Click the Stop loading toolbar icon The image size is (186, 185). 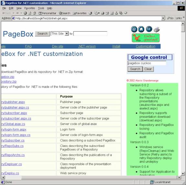[25, 13]
